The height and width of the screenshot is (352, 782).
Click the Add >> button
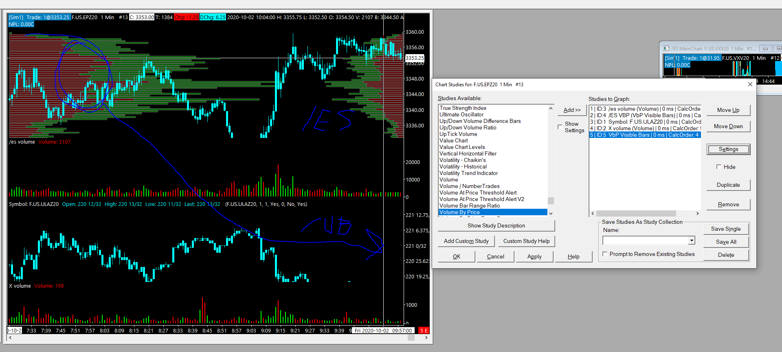(x=572, y=110)
